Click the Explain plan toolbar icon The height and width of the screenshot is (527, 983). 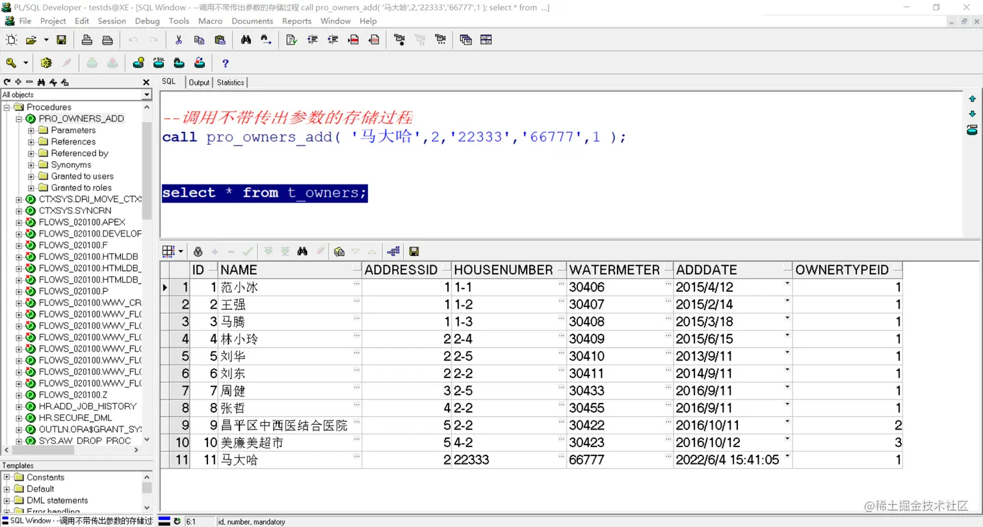138,63
